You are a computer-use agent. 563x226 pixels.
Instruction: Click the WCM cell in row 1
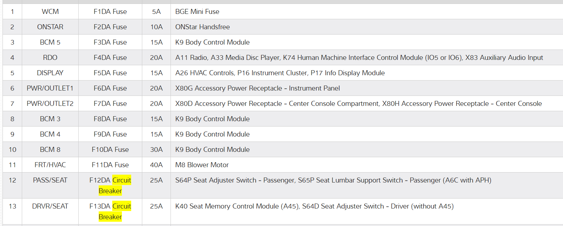50,12
